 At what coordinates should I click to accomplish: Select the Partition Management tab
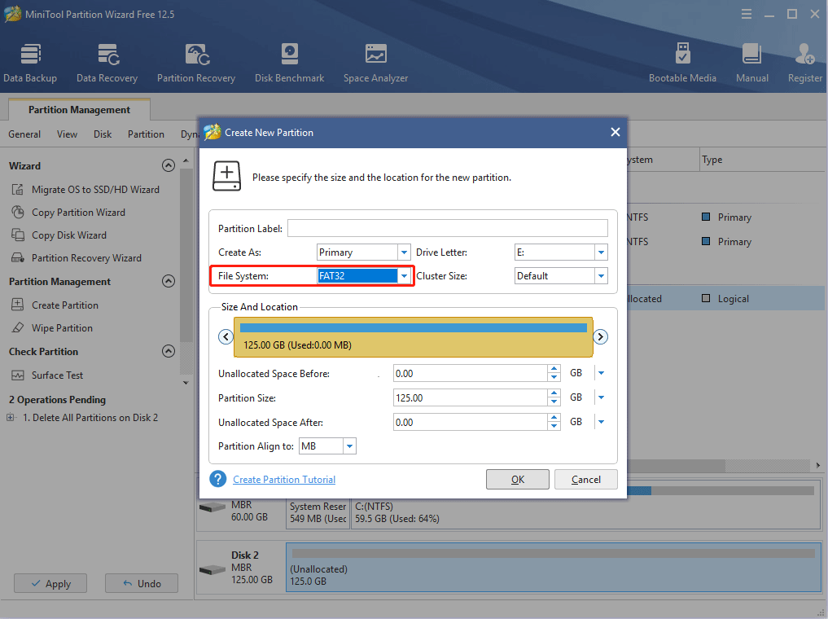(x=79, y=109)
